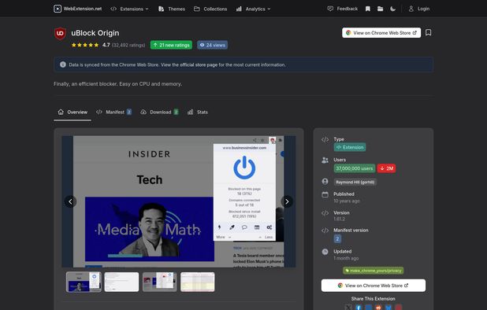Click the WebExtension.net logo

[x=78, y=9]
